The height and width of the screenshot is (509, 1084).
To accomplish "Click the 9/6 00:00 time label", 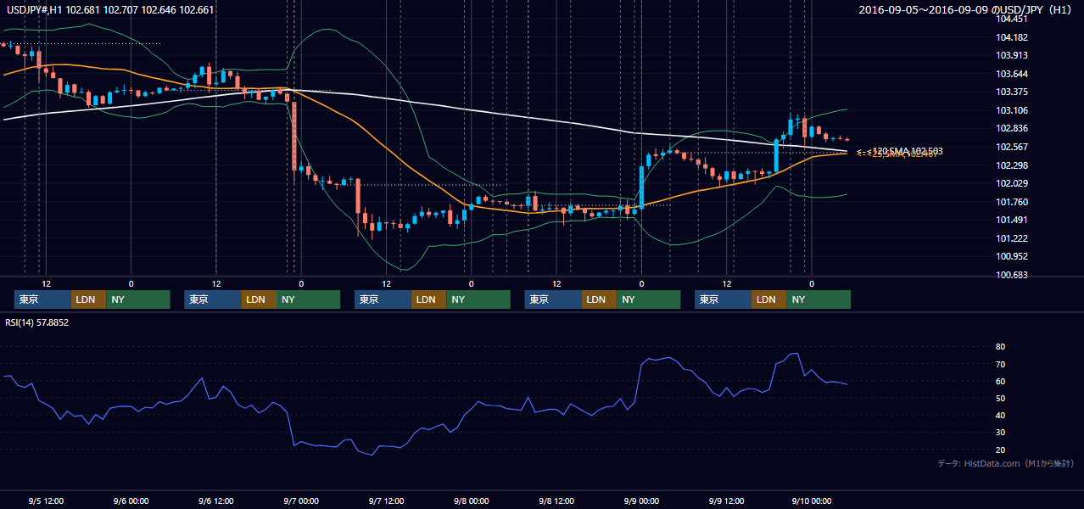I will (131, 501).
